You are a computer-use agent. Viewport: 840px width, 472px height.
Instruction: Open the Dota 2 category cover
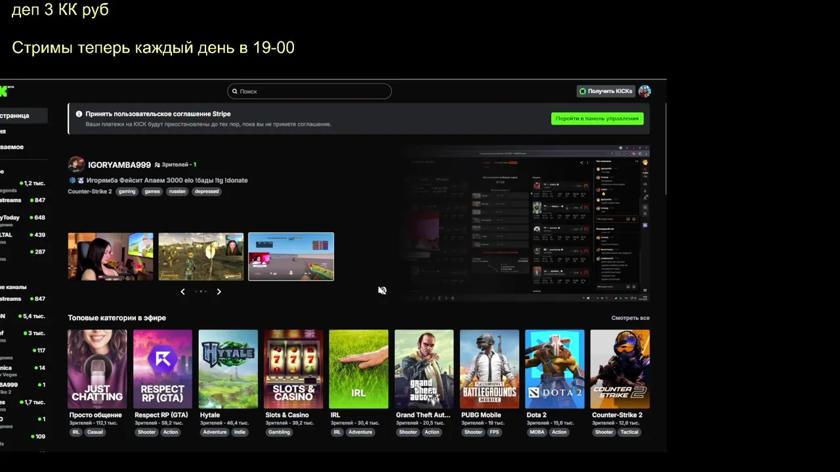(x=555, y=368)
